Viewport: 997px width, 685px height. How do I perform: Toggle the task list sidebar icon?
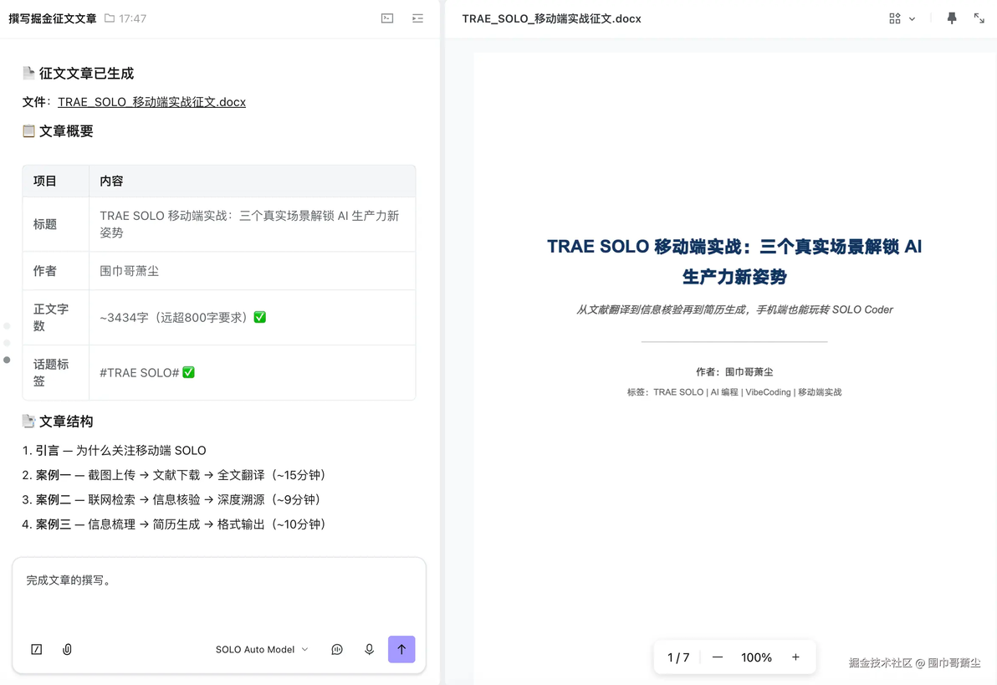pyautogui.click(x=417, y=18)
